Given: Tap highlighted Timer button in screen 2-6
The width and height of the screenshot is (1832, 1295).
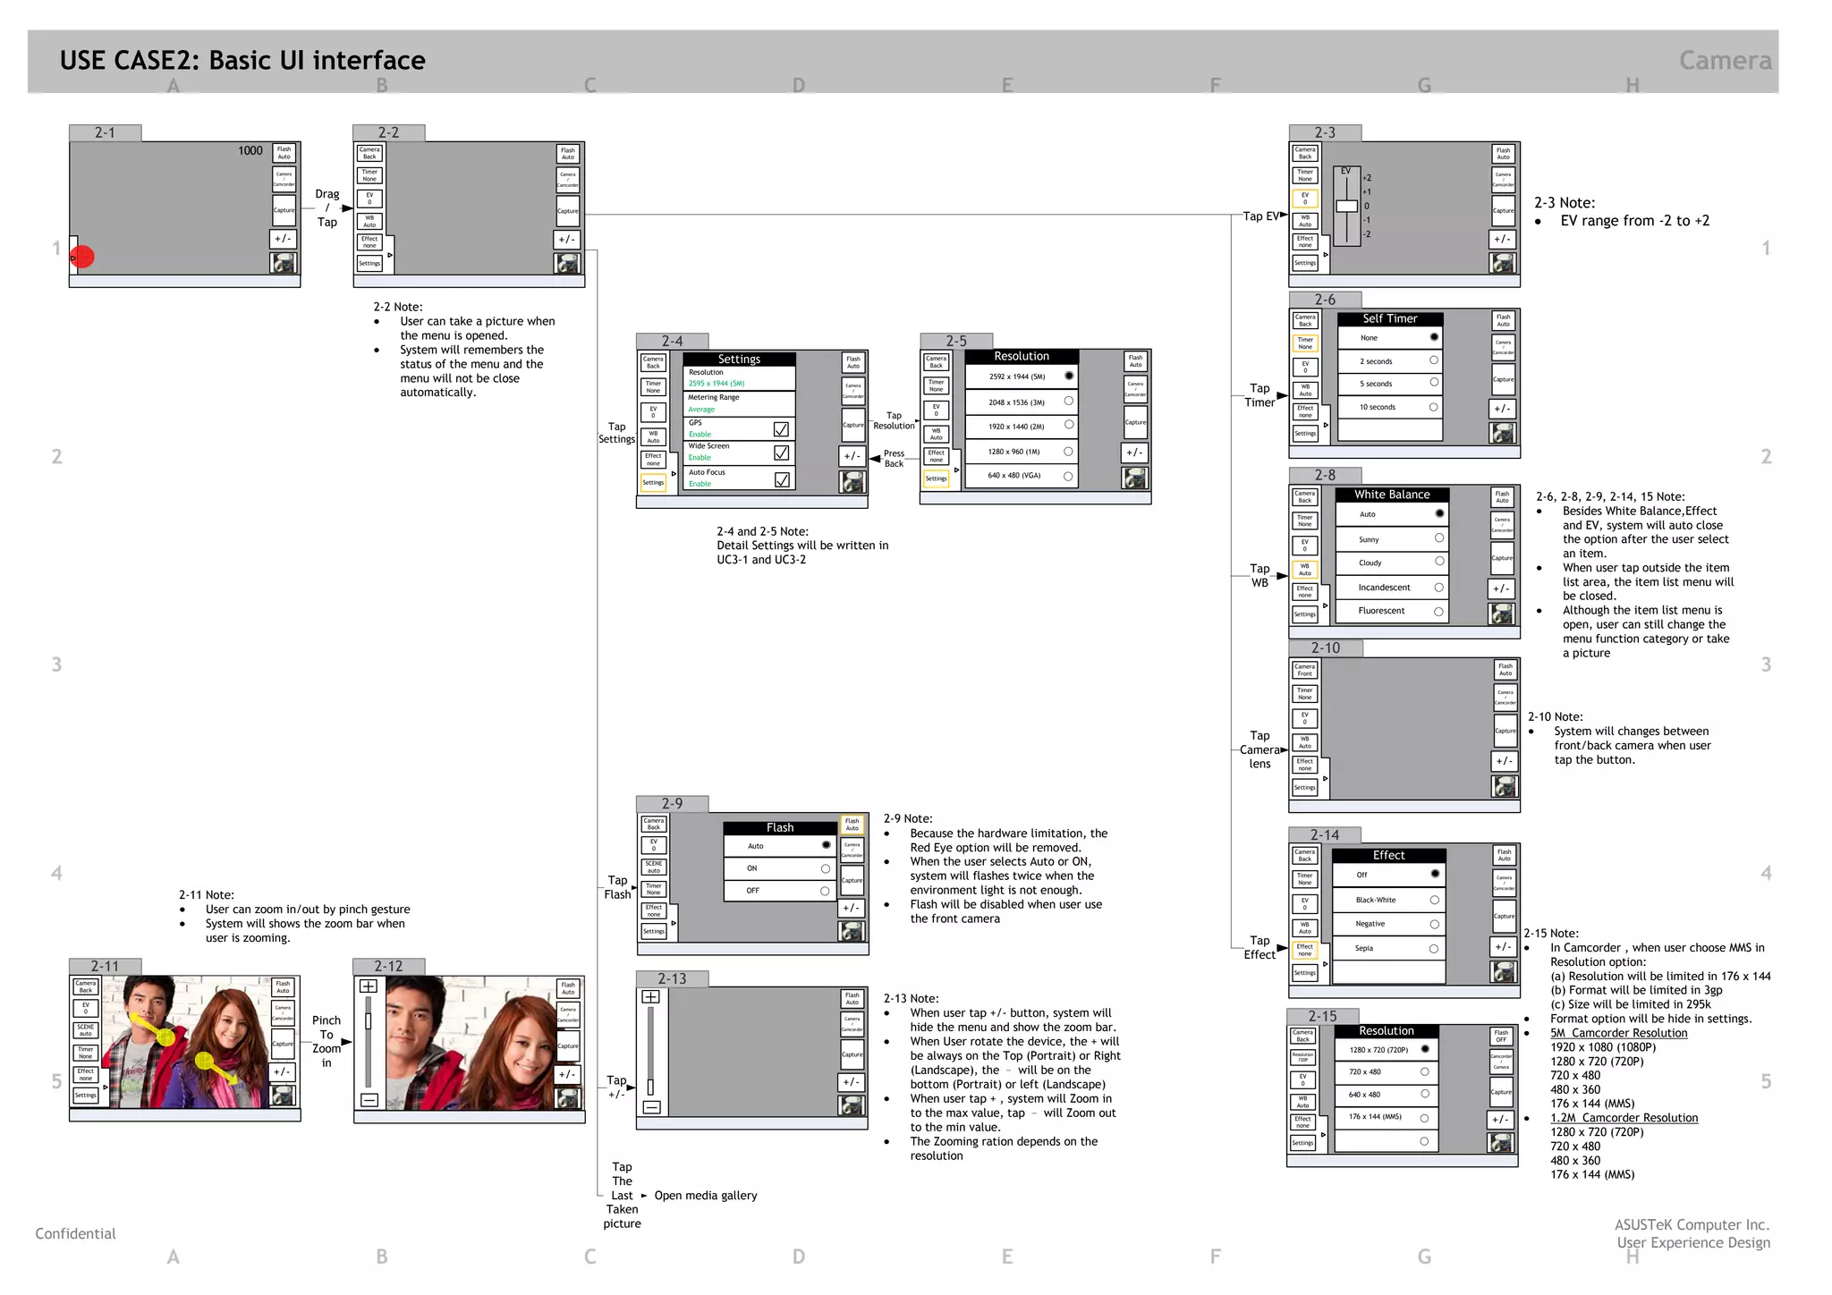Looking at the screenshot, I should tap(1305, 343).
